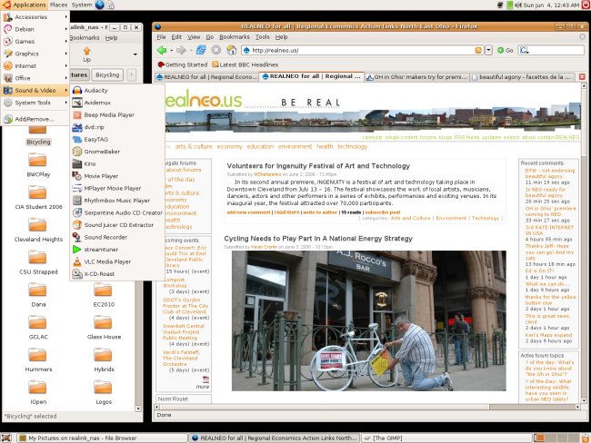
Task: Expand the Games submenu
Action: pyautogui.click(x=35, y=42)
